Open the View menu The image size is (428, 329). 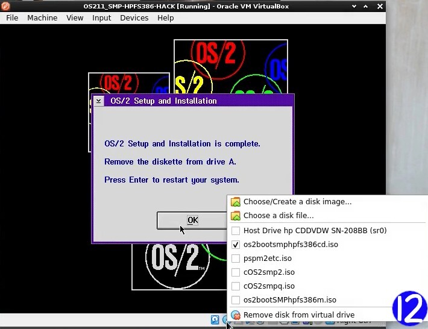(75, 18)
